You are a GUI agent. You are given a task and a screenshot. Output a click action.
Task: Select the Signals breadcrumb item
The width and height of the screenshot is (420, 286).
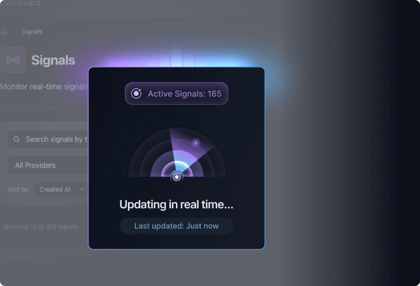[x=32, y=32]
